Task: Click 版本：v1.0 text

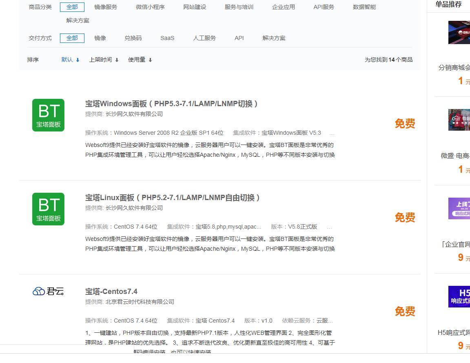Action: coord(258,321)
